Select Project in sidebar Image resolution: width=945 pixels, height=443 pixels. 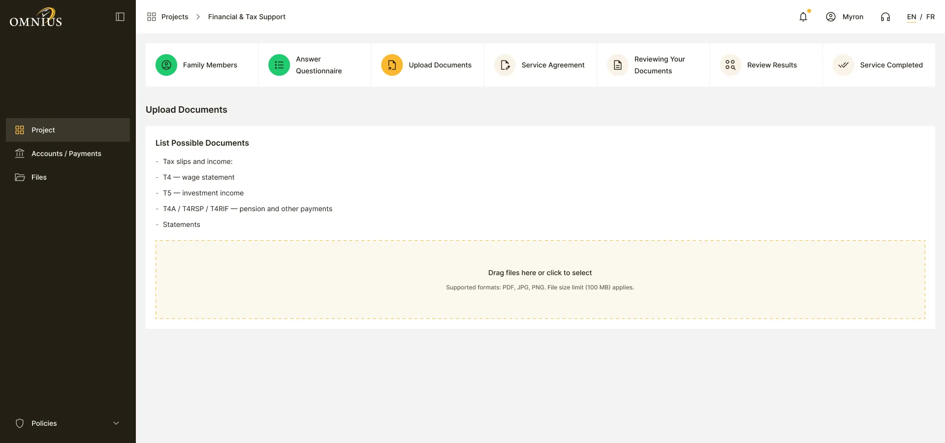tap(68, 130)
